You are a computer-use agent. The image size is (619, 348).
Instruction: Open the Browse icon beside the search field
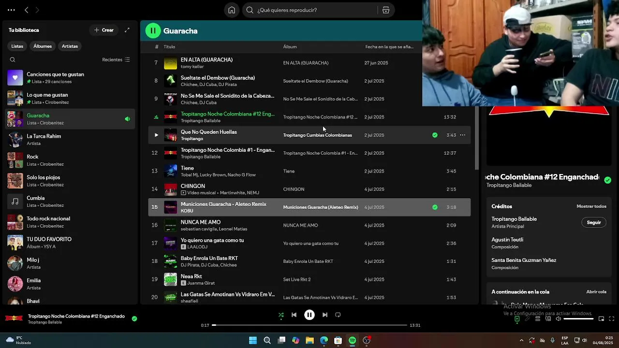pyautogui.click(x=386, y=10)
